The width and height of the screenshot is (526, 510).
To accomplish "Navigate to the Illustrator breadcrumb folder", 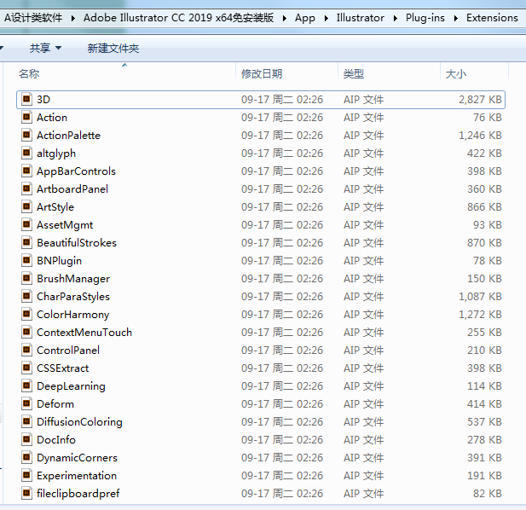I will click(361, 17).
